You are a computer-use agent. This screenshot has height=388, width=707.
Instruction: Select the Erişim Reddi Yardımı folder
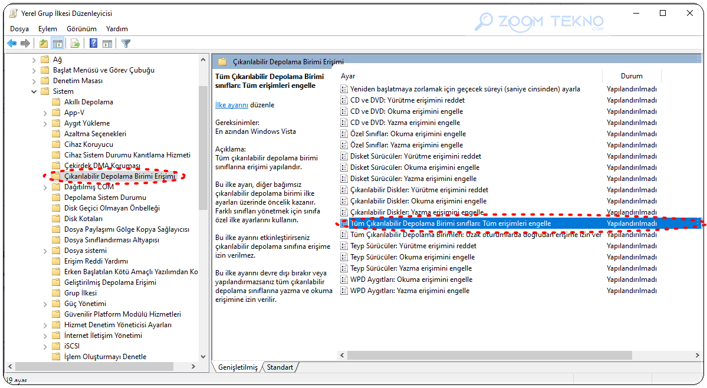pyautogui.click(x=96, y=261)
